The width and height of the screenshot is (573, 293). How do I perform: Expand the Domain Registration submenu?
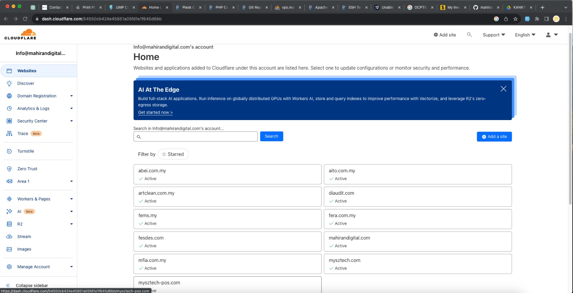pos(71,96)
